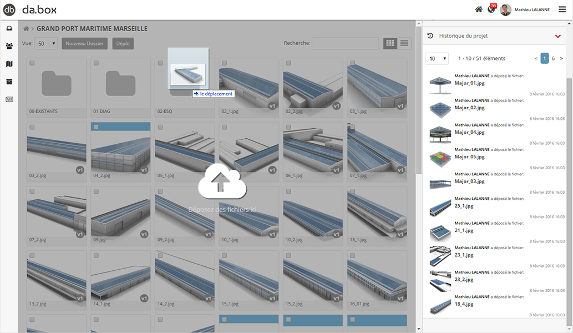The image size is (573, 333).
Task: Tick checkbox on 13_2.jpg
Action: pyautogui.click(x=32, y=255)
